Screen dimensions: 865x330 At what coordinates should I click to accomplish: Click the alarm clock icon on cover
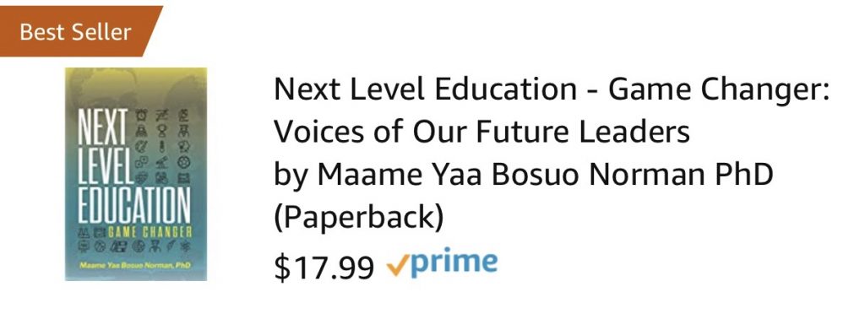tap(141, 115)
